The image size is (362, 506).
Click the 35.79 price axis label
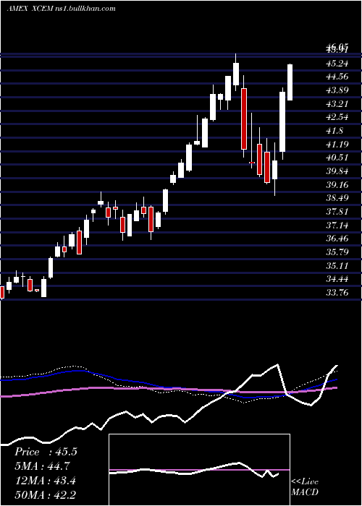(337, 252)
